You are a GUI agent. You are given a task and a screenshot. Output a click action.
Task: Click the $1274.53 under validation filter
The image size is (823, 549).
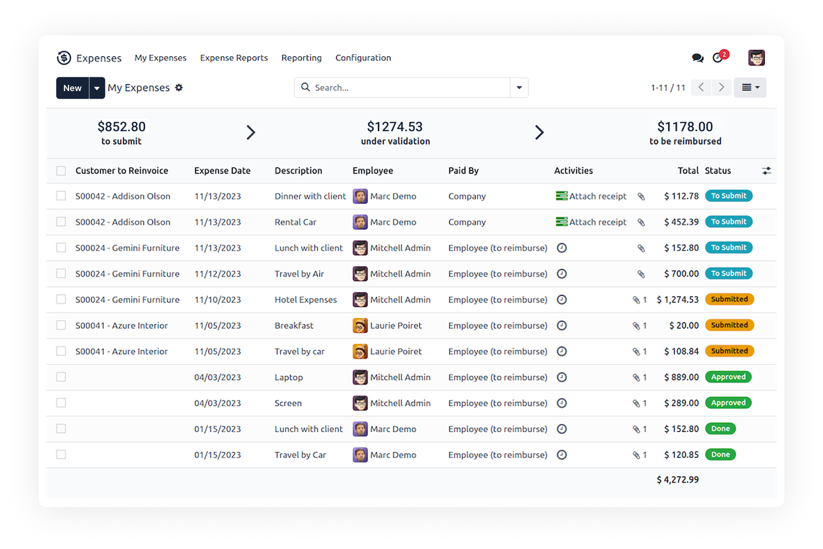click(395, 133)
